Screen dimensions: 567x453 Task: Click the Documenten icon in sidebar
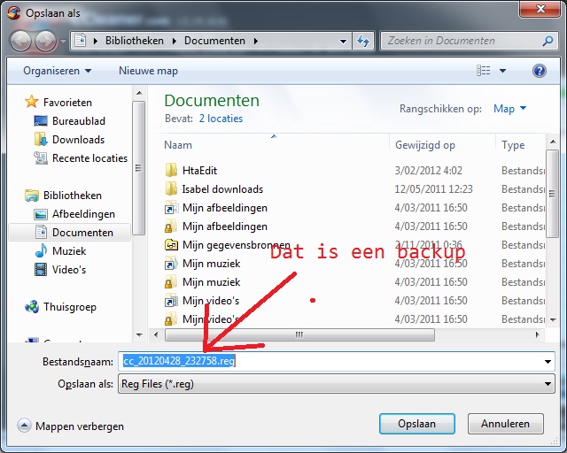click(41, 233)
